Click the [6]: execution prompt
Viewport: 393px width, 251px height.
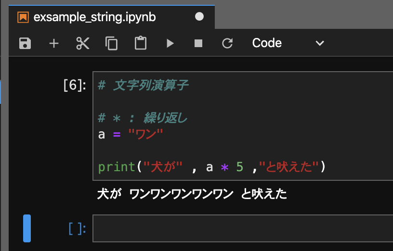(75, 85)
